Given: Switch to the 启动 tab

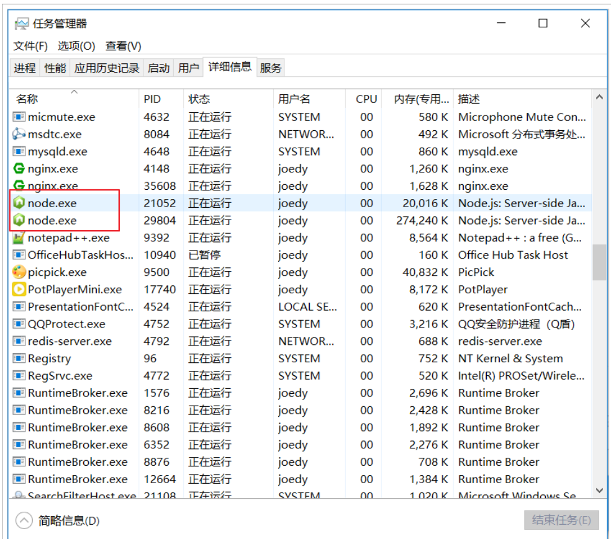Looking at the screenshot, I should [x=158, y=68].
